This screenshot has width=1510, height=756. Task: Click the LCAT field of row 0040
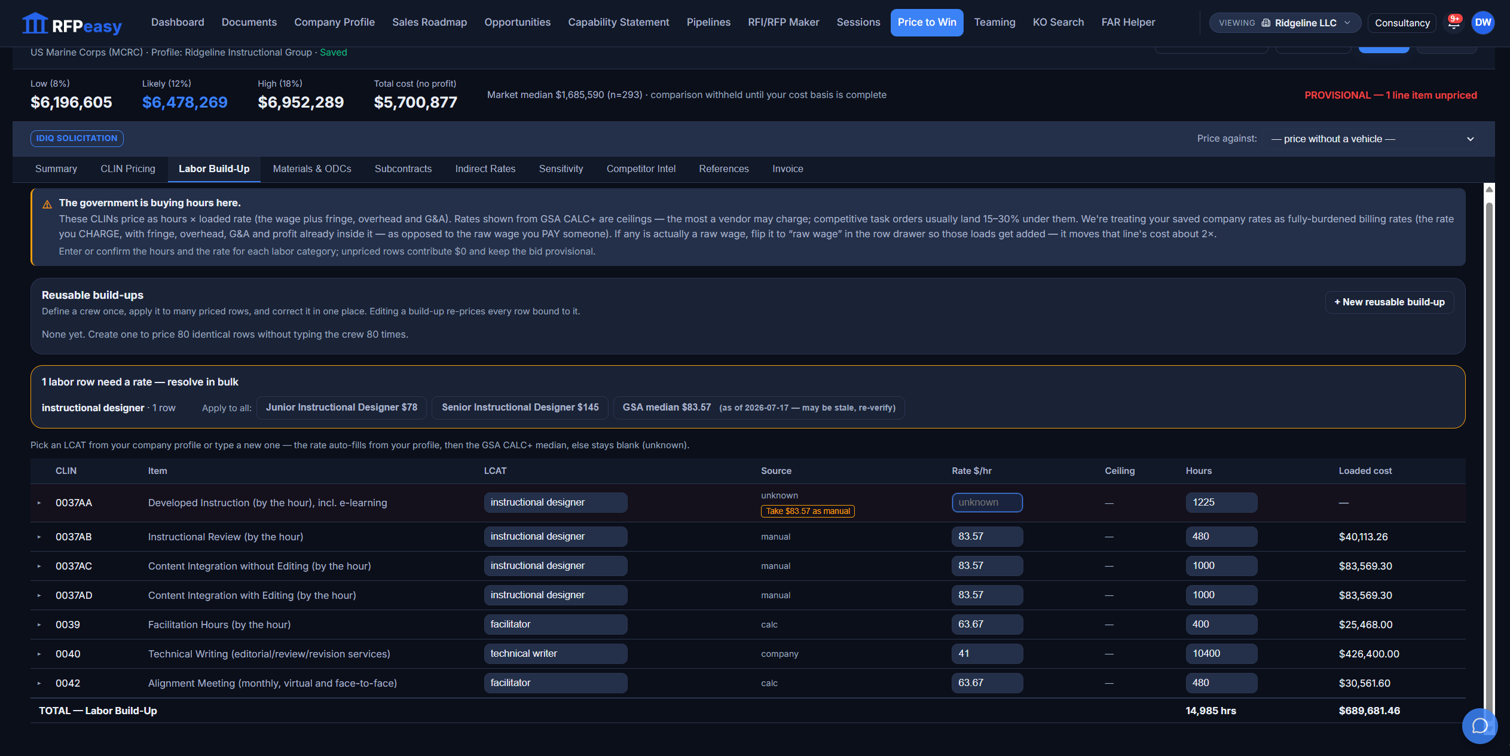[x=555, y=654]
